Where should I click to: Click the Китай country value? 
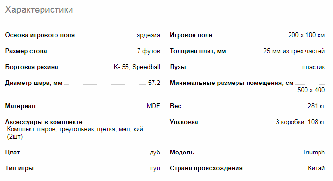(317, 168)
